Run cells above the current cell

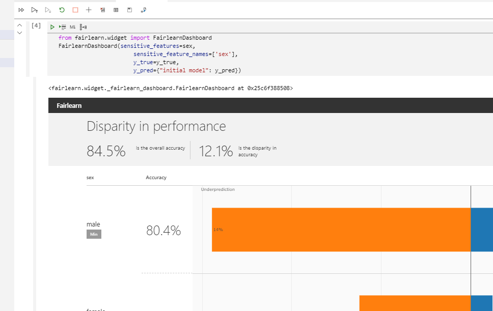click(x=35, y=10)
